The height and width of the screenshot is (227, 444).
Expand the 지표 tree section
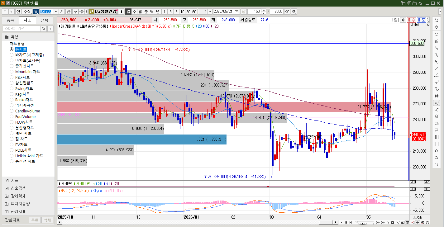(x=7, y=180)
